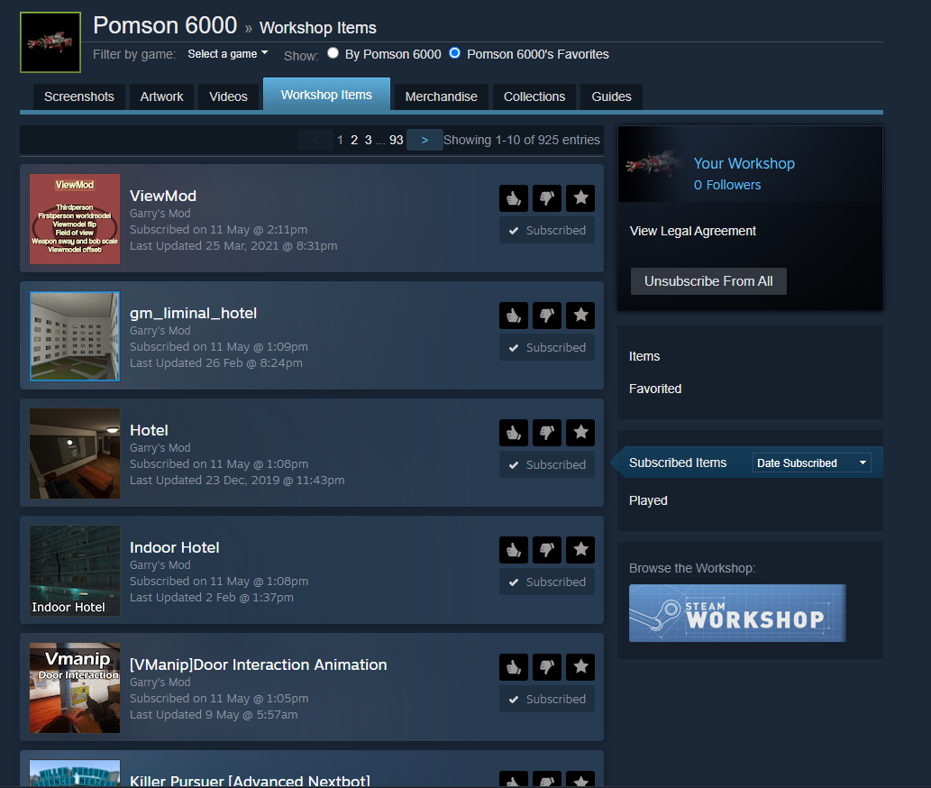The width and height of the screenshot is (931, 788).
Task: Switch to the Screenshots tab
Action: point(79,96)
